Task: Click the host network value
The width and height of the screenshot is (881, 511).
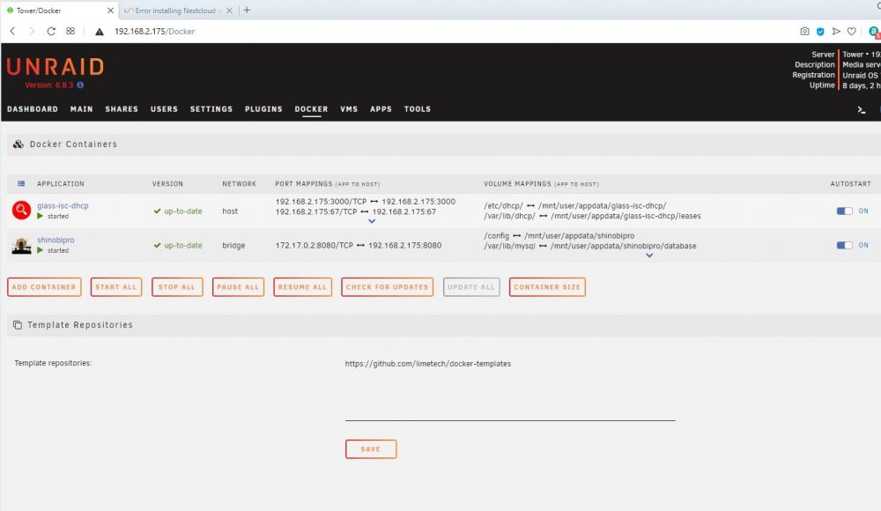Action: coord(230,211)
